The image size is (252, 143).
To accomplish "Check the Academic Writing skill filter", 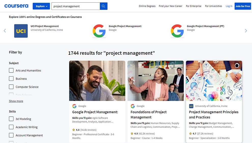I will tap(11, 127).
